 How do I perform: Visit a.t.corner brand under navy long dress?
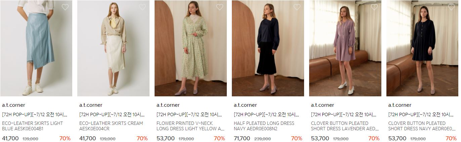click(245, 105)
